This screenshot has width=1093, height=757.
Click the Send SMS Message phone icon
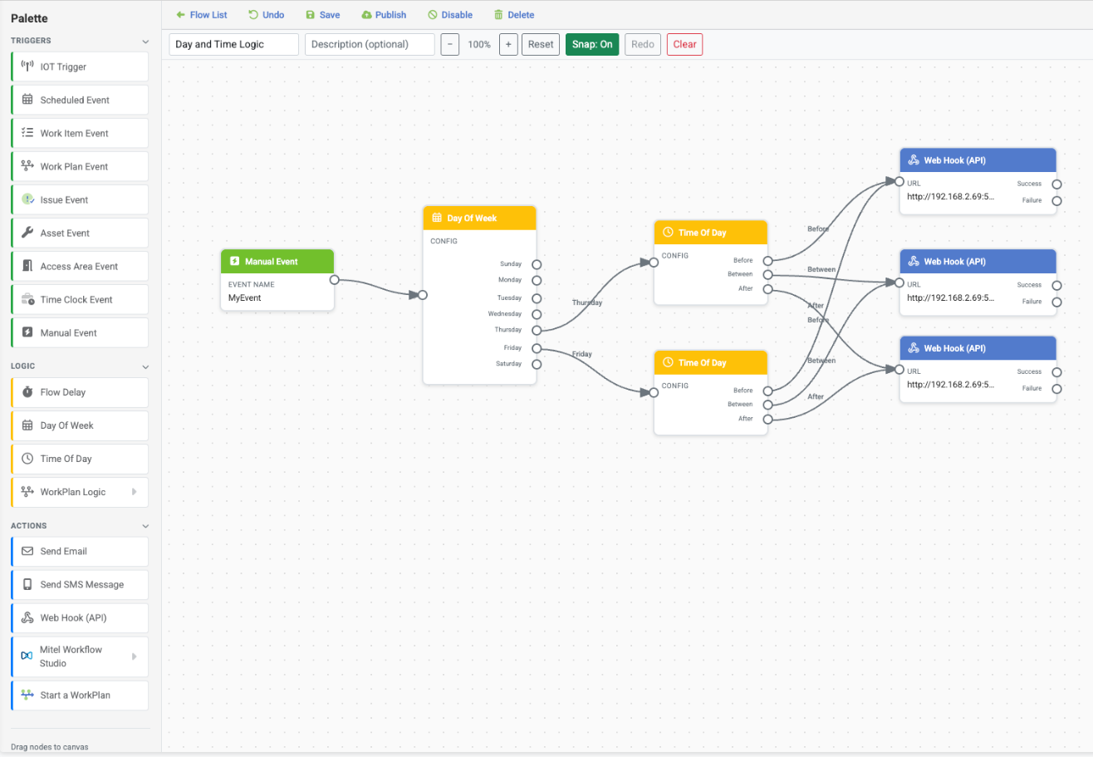pos(27,584)
